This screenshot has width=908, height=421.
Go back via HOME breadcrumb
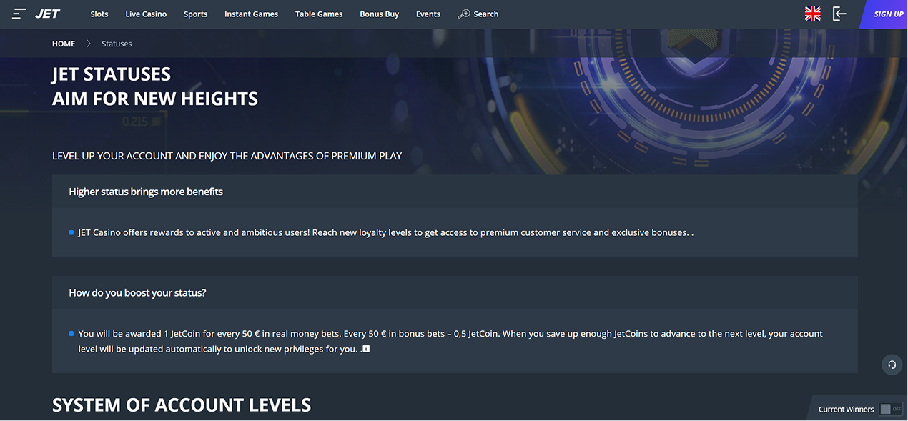coord(64,44)
